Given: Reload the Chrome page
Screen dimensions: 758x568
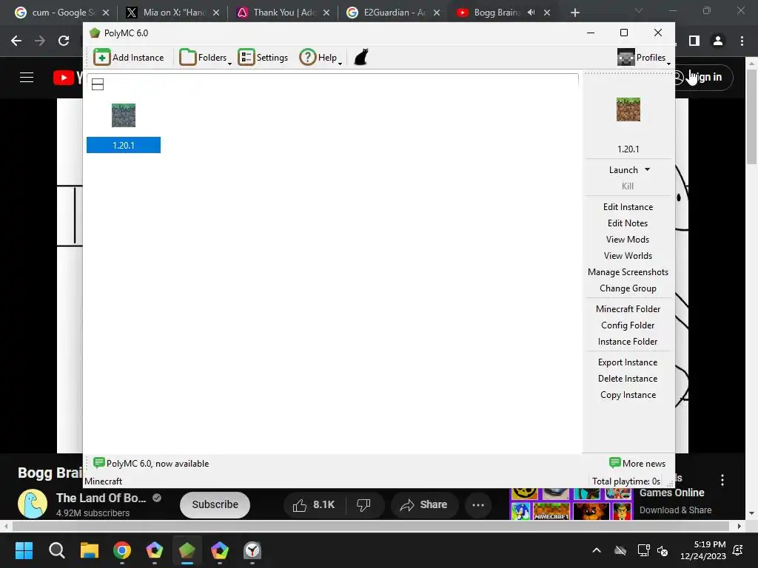Looking at the screenshot, I should pos(64,41).
